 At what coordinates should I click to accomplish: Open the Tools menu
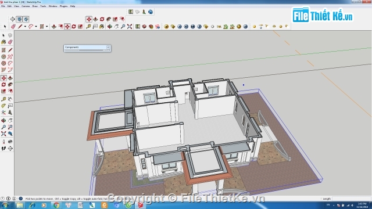43,6
